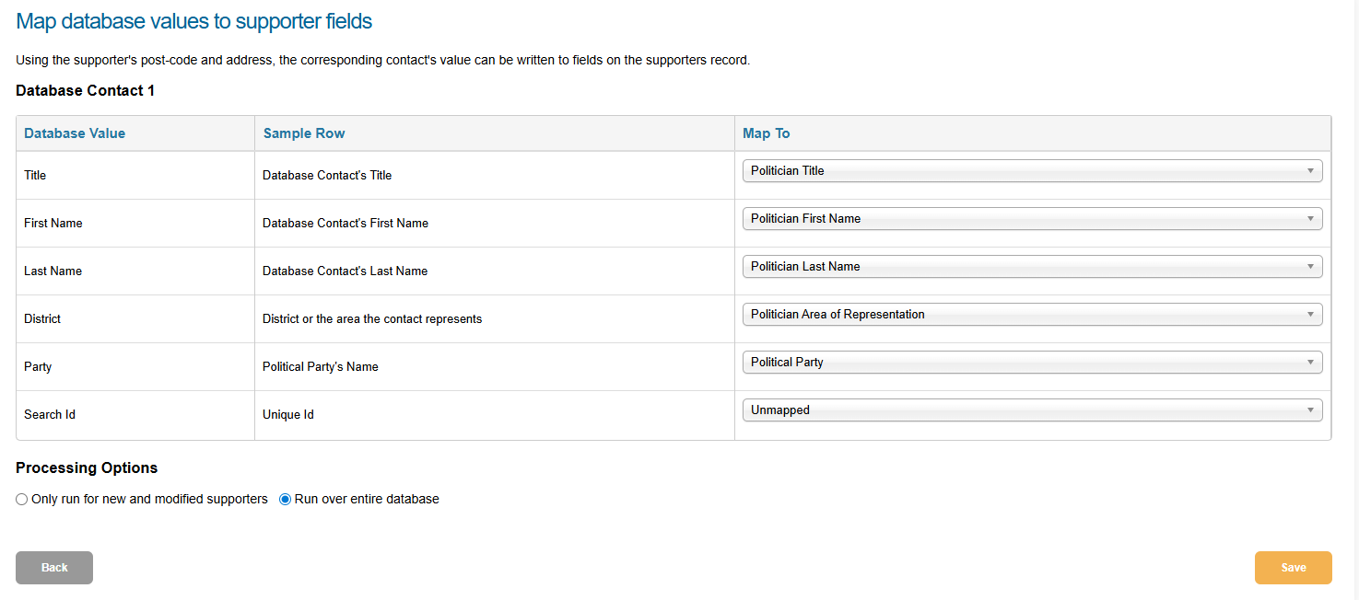Select "Only run for new and modified supporters"
The width and height of the screenshot is (1359, 600).
pos(21,499)
